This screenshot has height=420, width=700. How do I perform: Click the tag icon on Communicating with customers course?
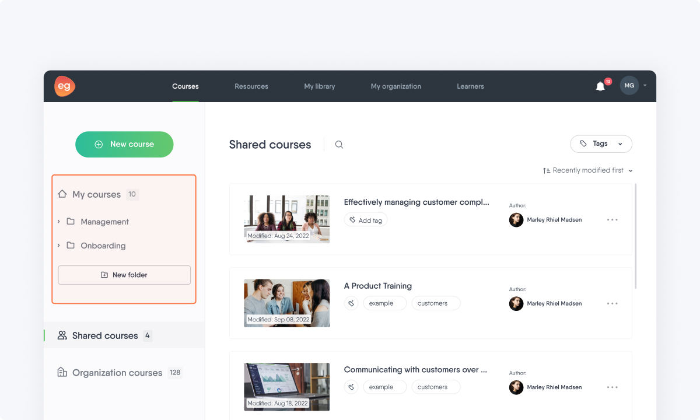351,387
